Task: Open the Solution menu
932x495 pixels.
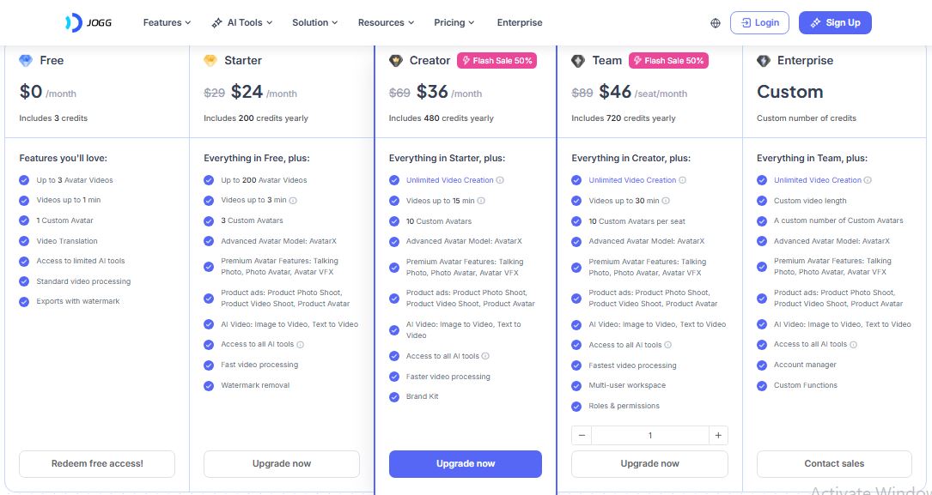Action: coord(314,23)
